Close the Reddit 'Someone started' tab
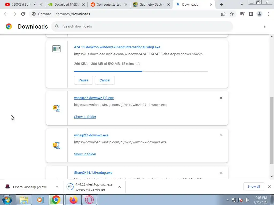This screenshot has height=205, width=274. (126, 5)
